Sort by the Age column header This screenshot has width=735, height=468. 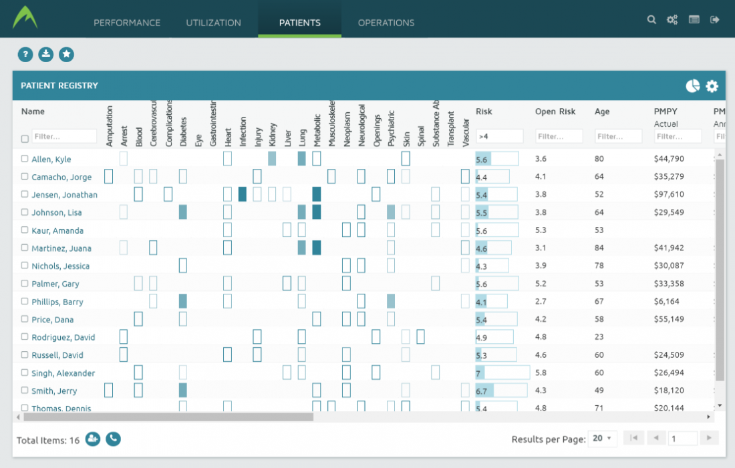pyautogui.click(x=602, y=111)
